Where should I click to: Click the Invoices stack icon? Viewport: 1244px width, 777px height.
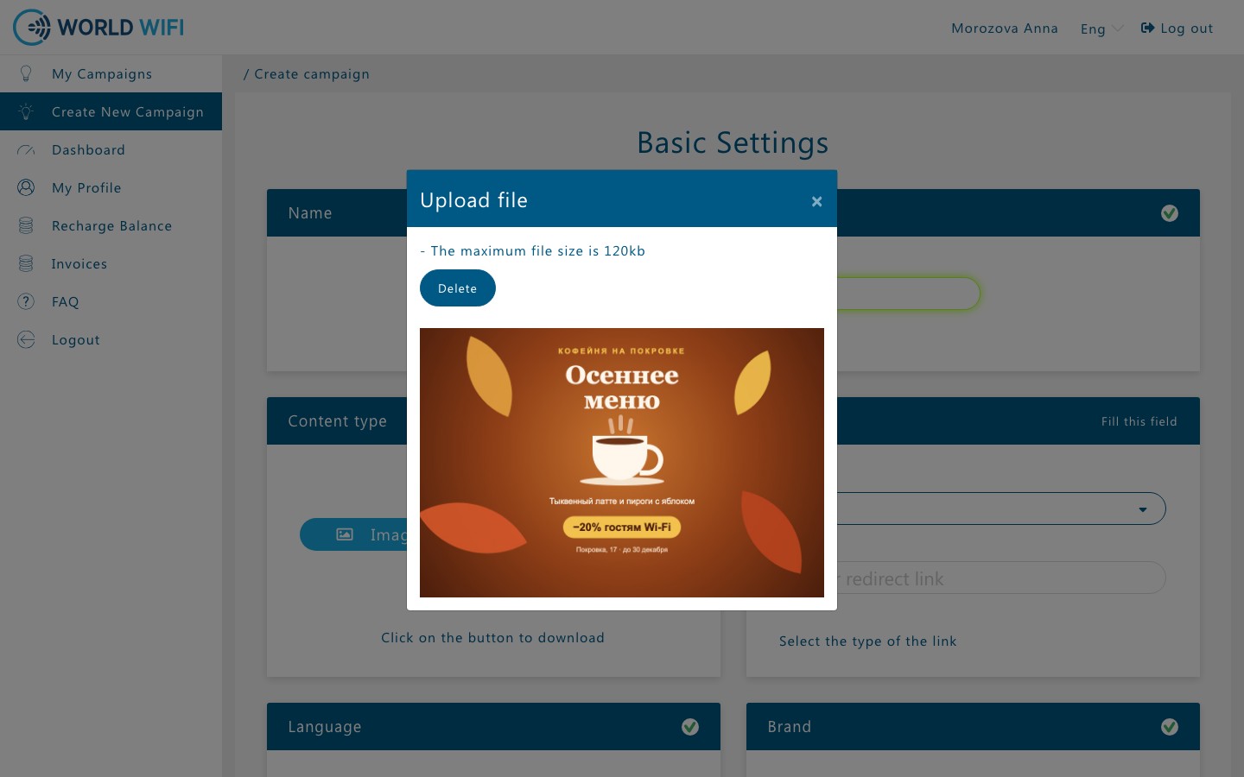(x=26, y=263)
